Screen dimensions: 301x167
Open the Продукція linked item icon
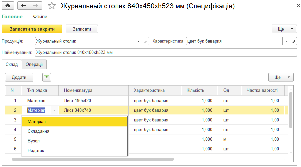coord(146,41)
